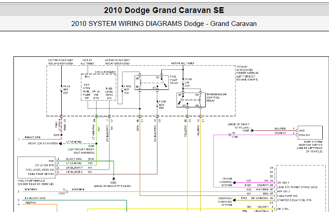The width and height of the screenshot is (329, 212).
Task: Click the horizontal "DK BLU/ORG" wire label at pin 4
Action: [74, 172]
